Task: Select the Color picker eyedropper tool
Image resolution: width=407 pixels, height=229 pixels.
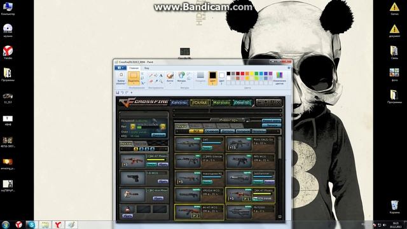Action: point(156,81)
